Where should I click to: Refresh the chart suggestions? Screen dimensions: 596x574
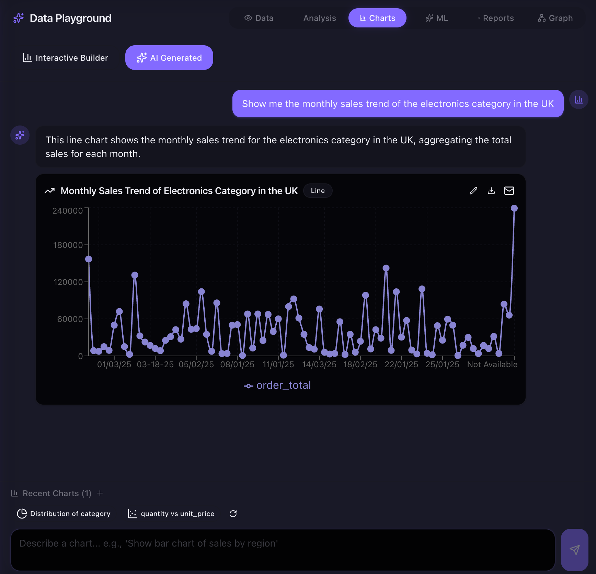tap(233, 514)
